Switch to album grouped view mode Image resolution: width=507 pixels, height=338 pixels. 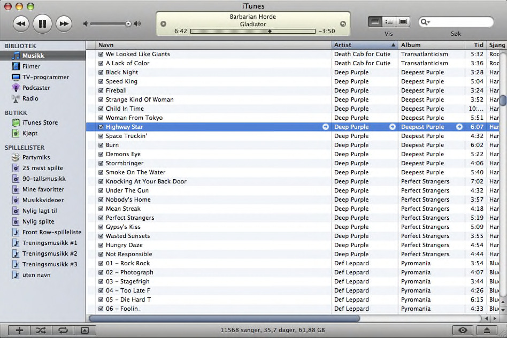[x=389, y=22]
